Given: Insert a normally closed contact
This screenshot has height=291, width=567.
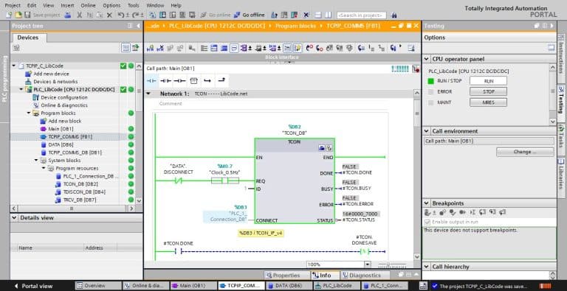Looking at the screenshot, I should pos(165,81).
